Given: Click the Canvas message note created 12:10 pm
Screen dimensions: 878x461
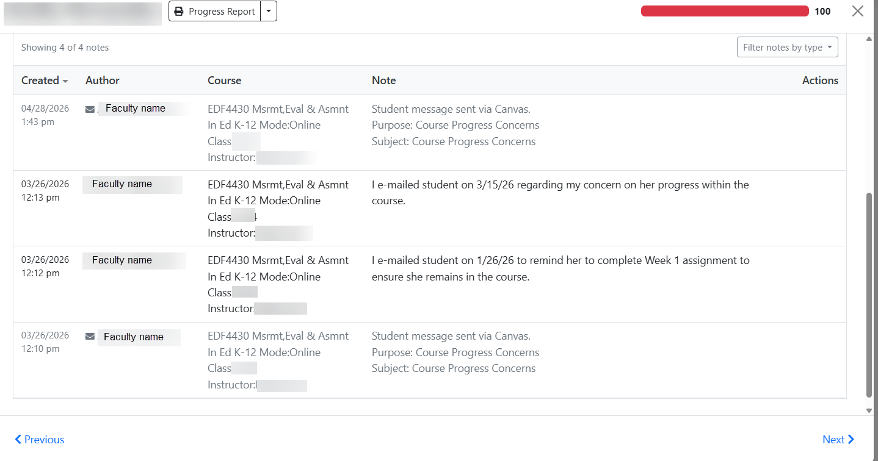Looking at the screenshot, I should click(x=455, y=352).
